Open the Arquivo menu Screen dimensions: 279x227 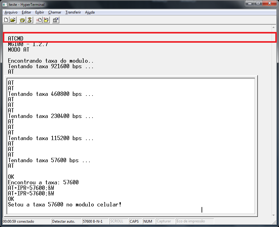coord(11,12)
